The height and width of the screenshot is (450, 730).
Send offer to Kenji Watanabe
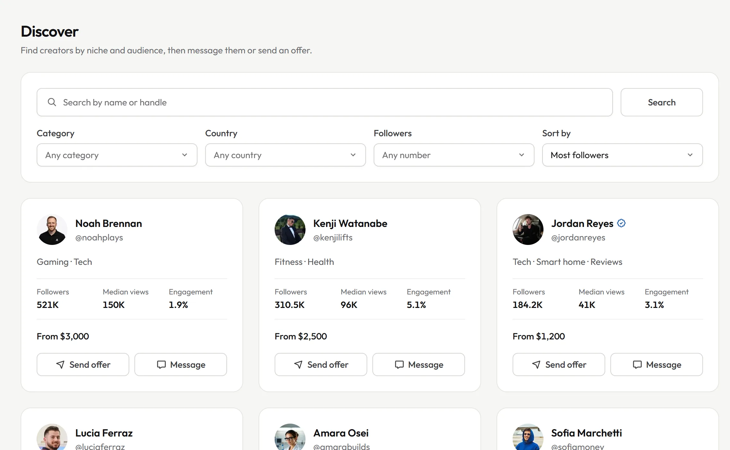[x=321, y=364]
